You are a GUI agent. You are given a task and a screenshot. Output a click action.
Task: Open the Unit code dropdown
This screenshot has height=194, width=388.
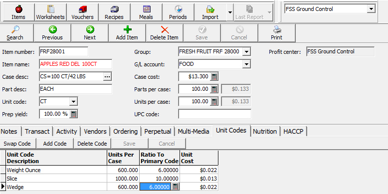(x=73, y=101)
